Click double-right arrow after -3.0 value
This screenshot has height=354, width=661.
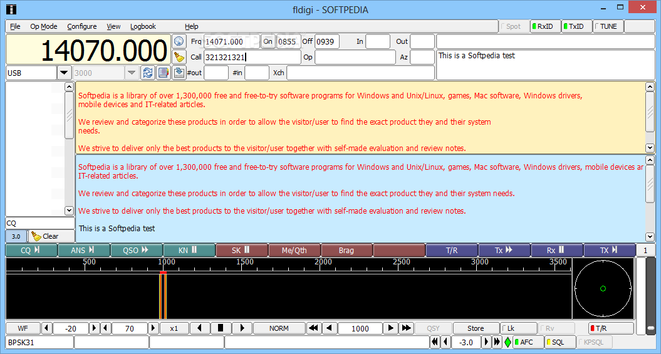point(497,342)
